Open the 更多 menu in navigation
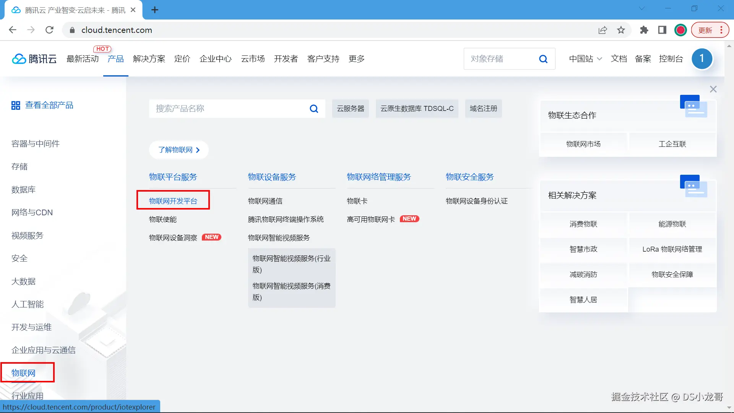This screenshot has width=734, height=413. point(356,59)
